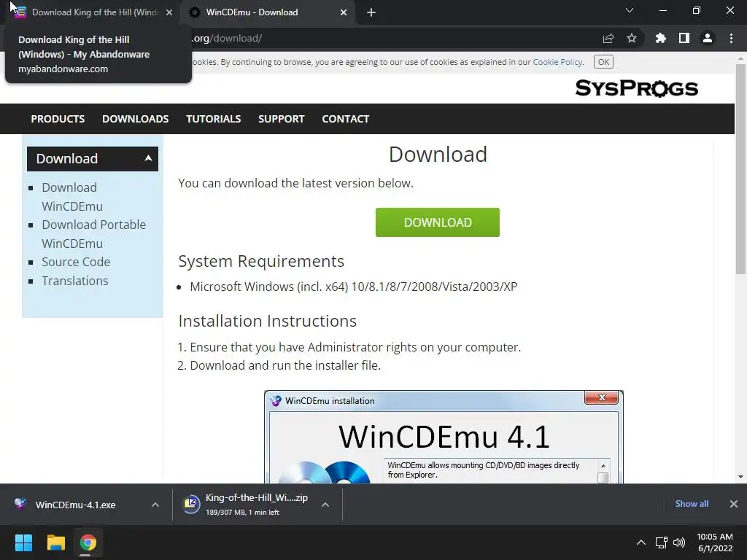Viewport: 747px width, 560px height.
Task: Click the King-of-the-Hill zip download item
Action: [x=256, y=505]
